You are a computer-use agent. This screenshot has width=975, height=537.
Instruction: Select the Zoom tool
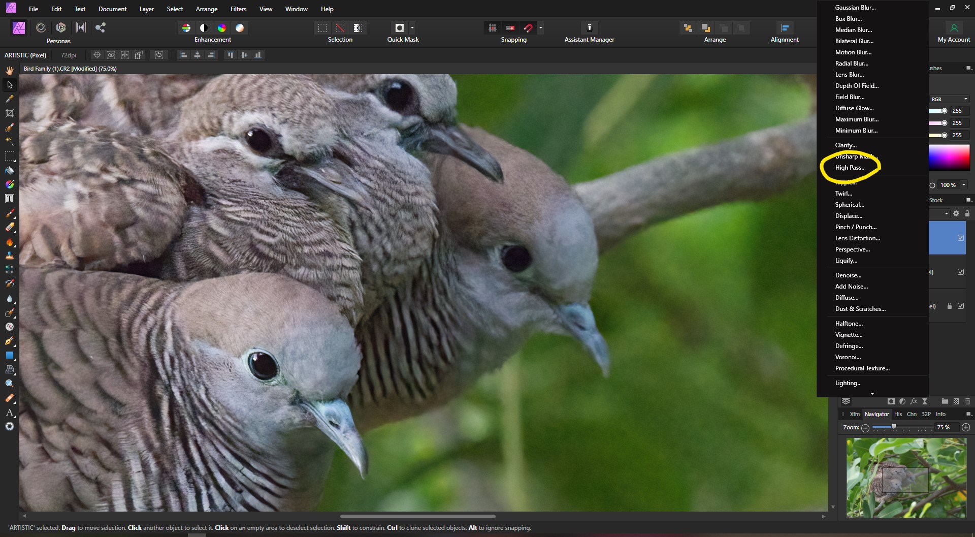coord(9,384)
